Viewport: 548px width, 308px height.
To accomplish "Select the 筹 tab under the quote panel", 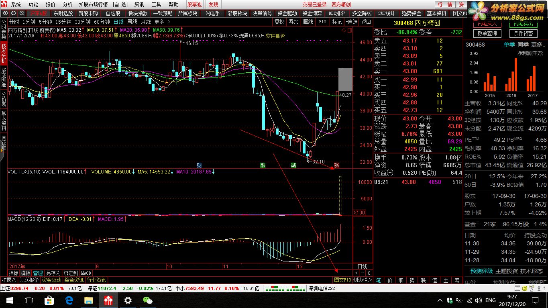I will (457, 280).
